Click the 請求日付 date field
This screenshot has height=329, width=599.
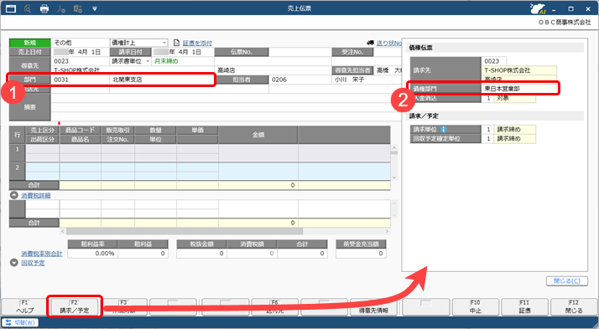pyautogui.click(x=183, y=52)
